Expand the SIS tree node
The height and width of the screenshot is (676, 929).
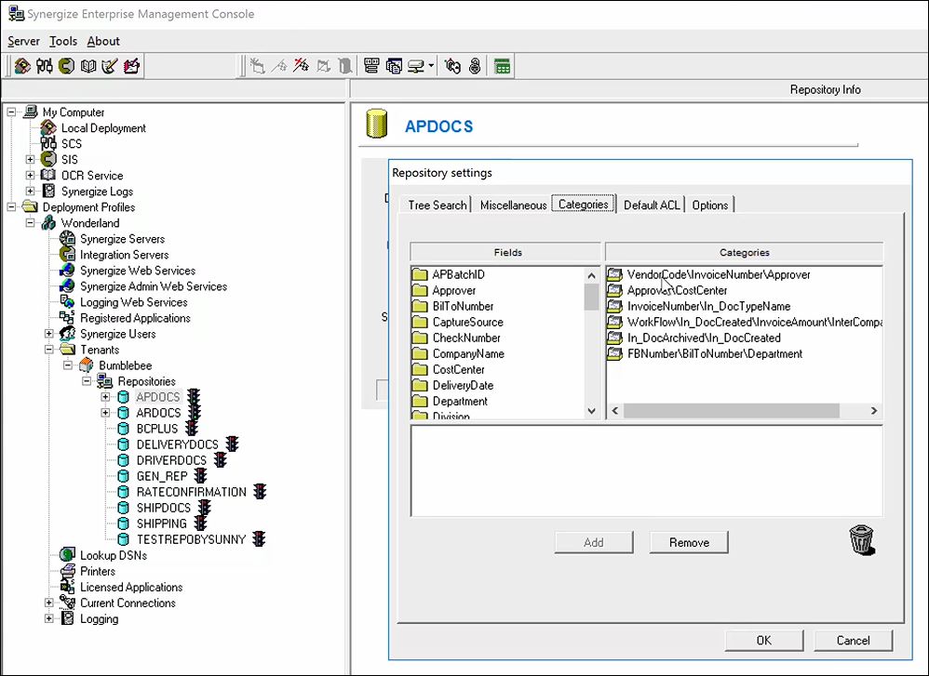pos(30,159)
